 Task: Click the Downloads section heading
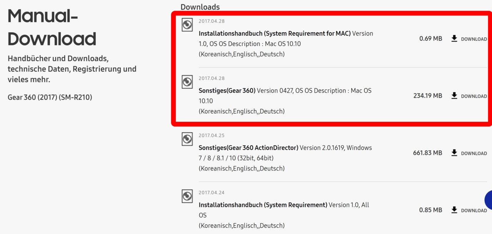pyautogui.click(x=200, y=7)
